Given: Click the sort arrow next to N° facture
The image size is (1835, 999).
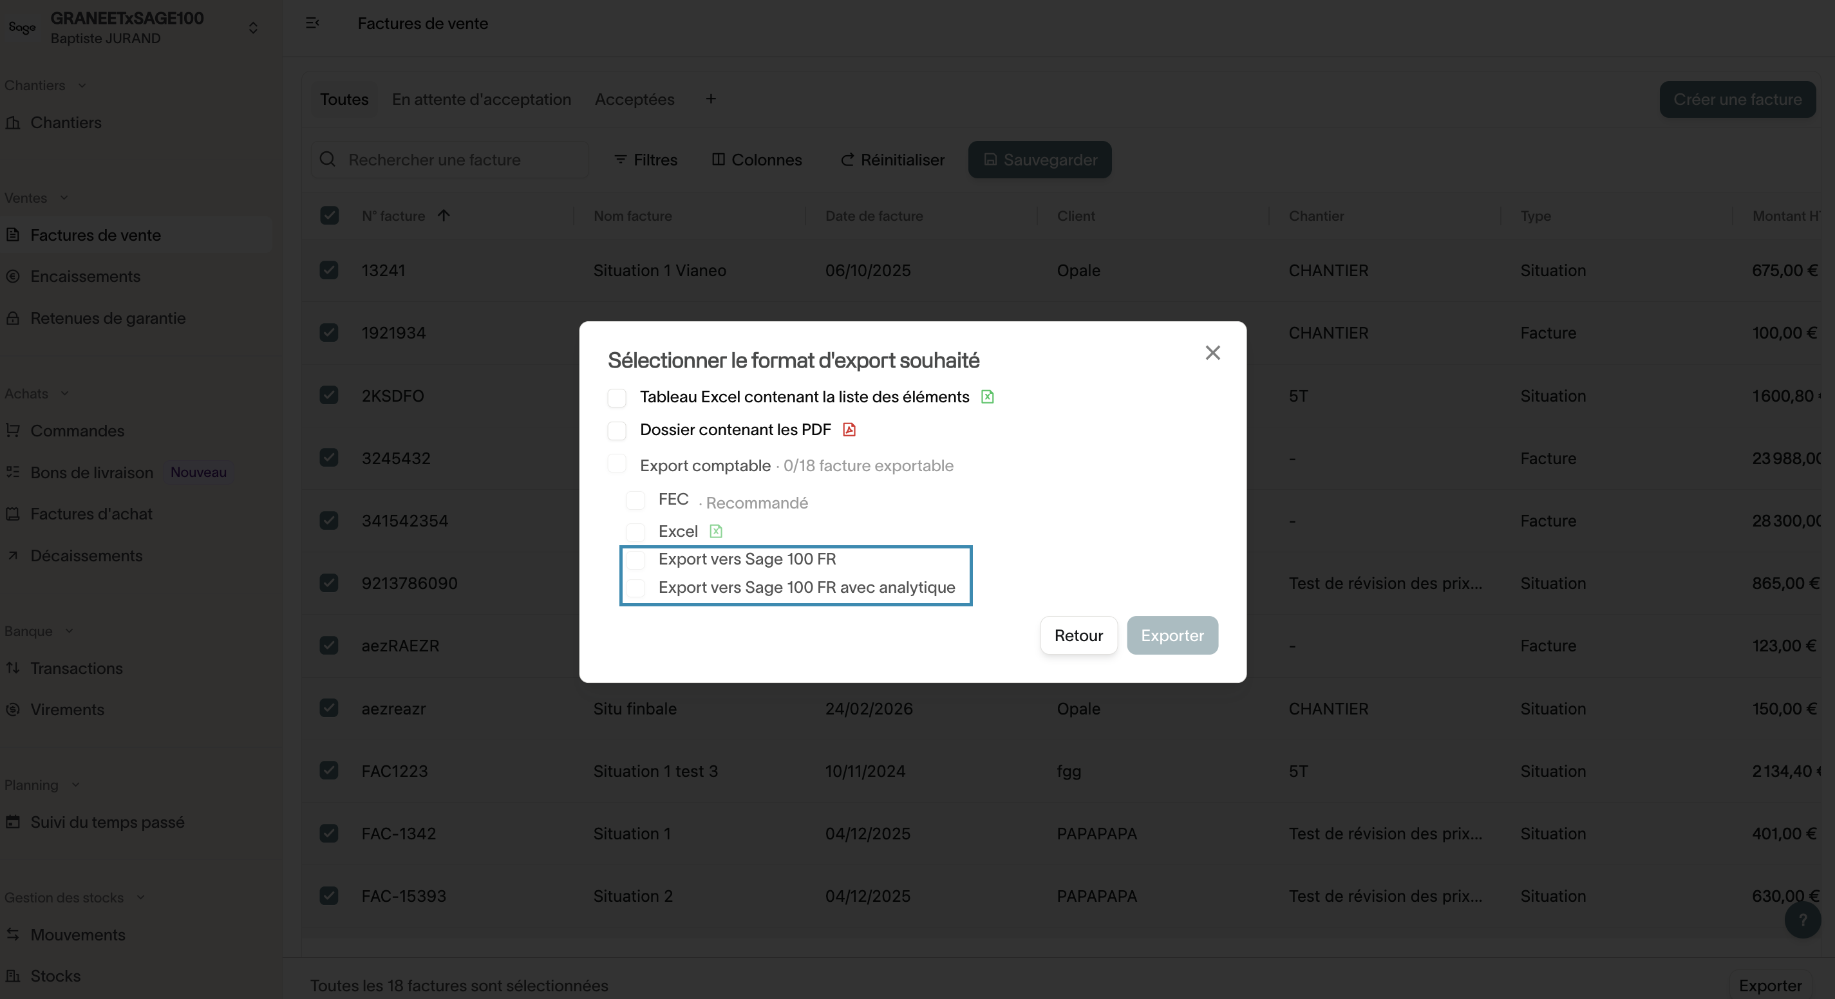Looking at the screenshot, I should (x=444, y=215).
